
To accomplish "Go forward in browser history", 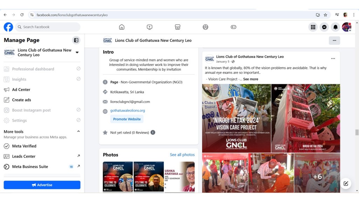I will [14, 15].
